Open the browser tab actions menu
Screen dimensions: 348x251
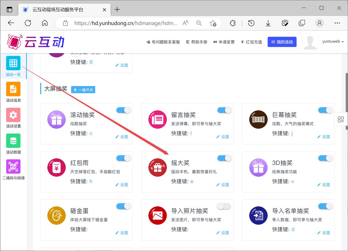click(x=9, y=10)
